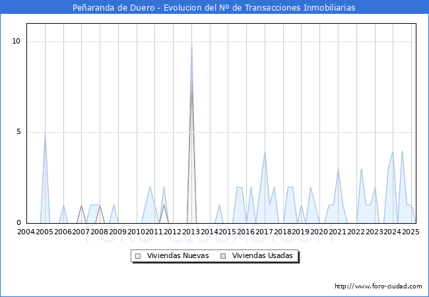The height and width of the screenshot is (297, 429).
Task: Click x-axis year 2017
Action: (x=264, y=232)
